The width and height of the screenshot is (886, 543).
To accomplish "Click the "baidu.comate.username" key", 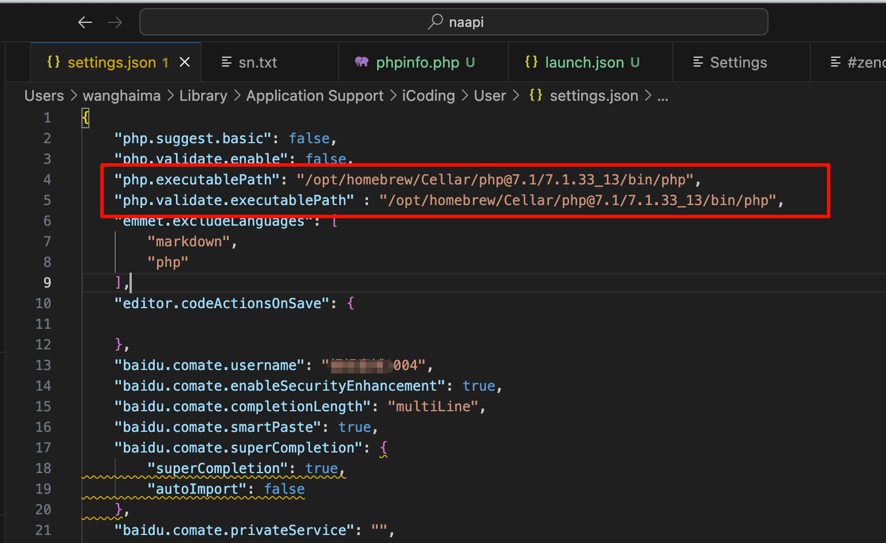I will (210, 365).
